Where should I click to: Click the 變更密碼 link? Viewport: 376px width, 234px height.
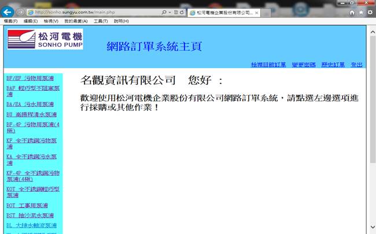pyautogui.click(x=304, y=64)
